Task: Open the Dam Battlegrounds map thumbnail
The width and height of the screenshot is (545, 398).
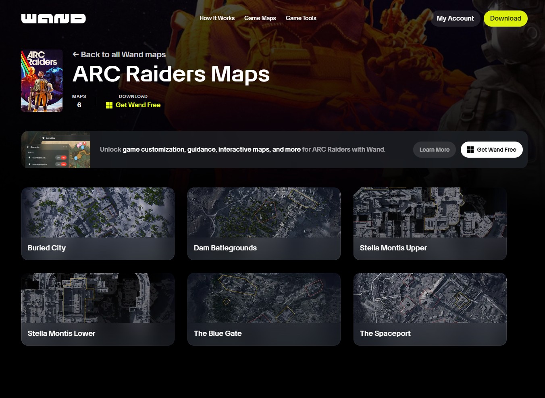Action: [264, 213]
